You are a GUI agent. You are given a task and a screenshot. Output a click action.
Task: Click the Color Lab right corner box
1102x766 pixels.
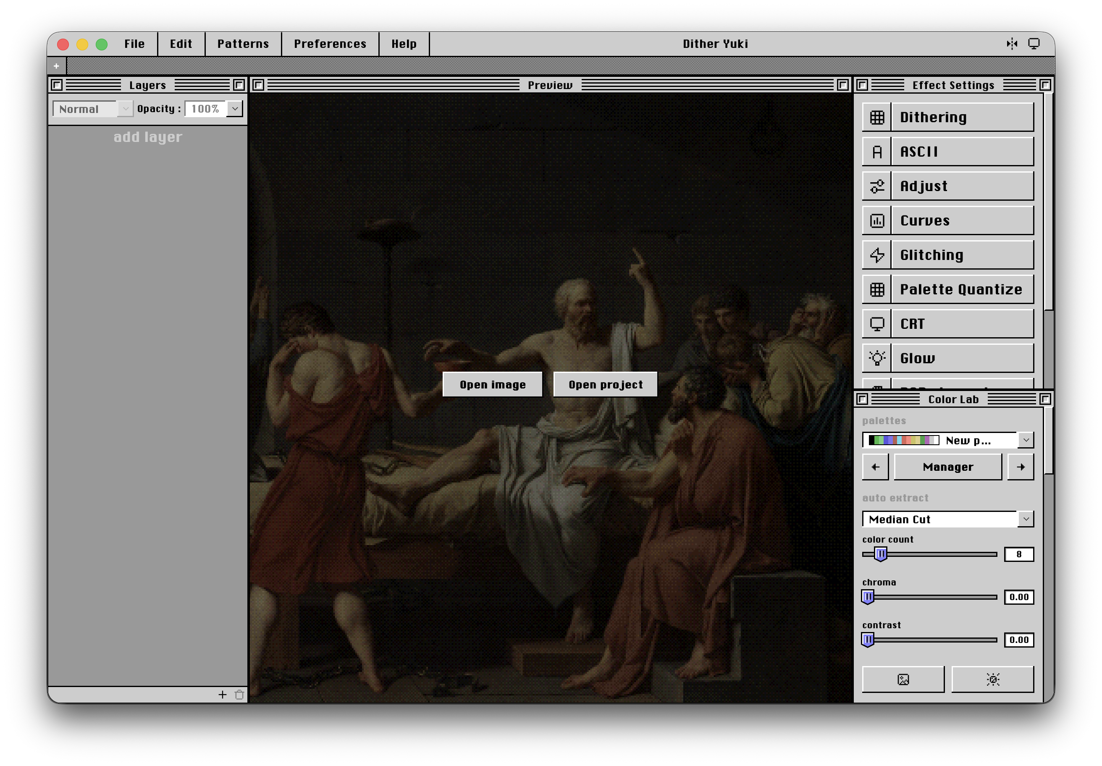click(1045, 399)
